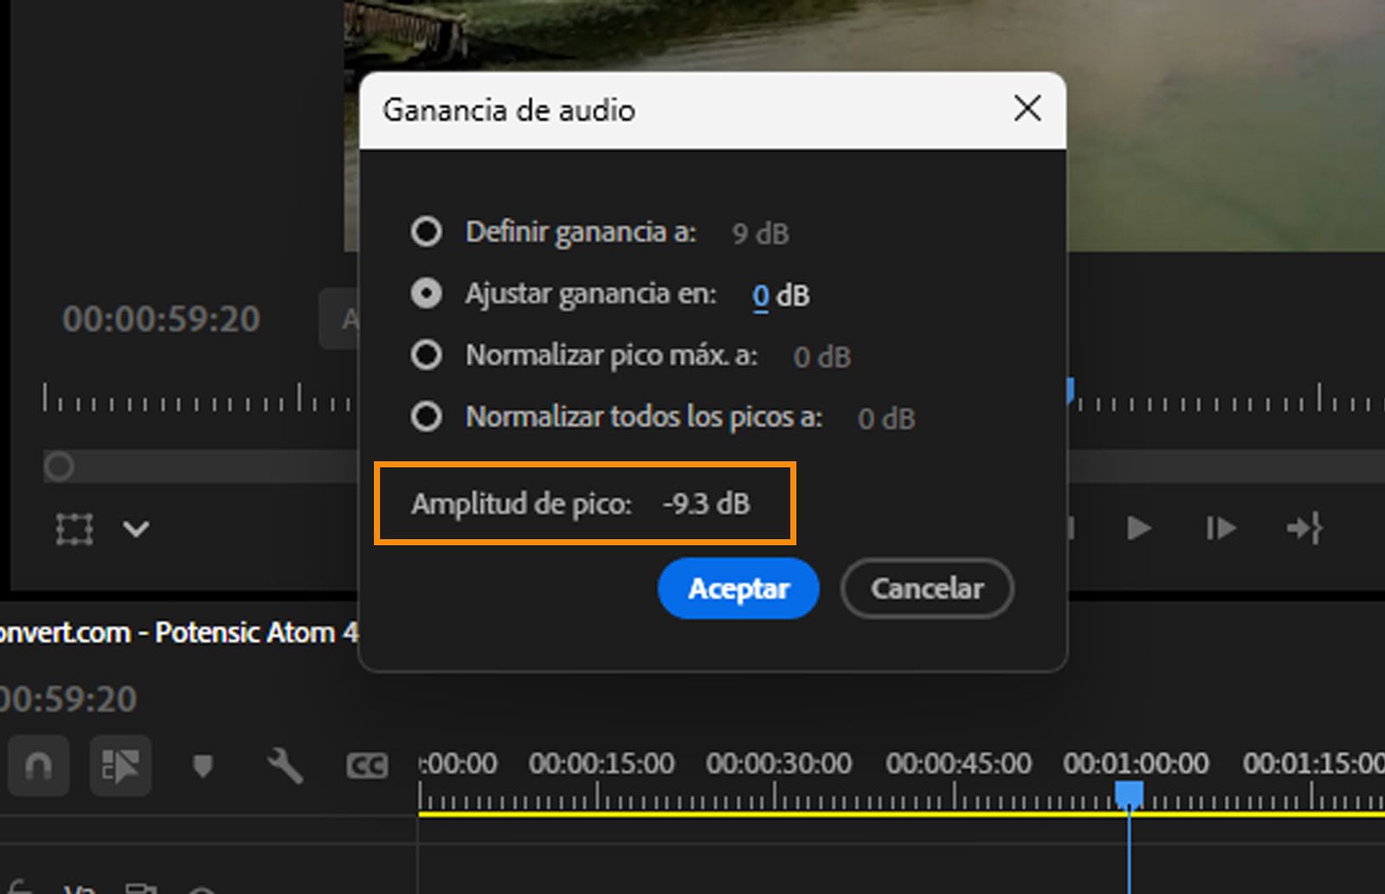This screenshot has width=1385, height=894.
Task: Close the Ganancia de audio dialog
Action: 1027,109
